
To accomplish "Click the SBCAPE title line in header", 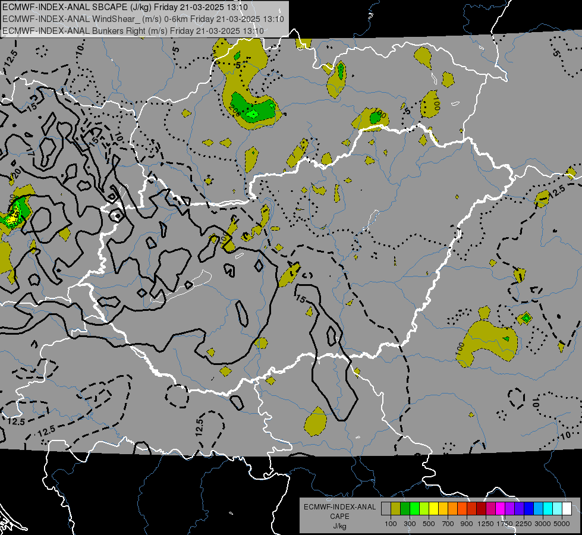I will [125, 7].
